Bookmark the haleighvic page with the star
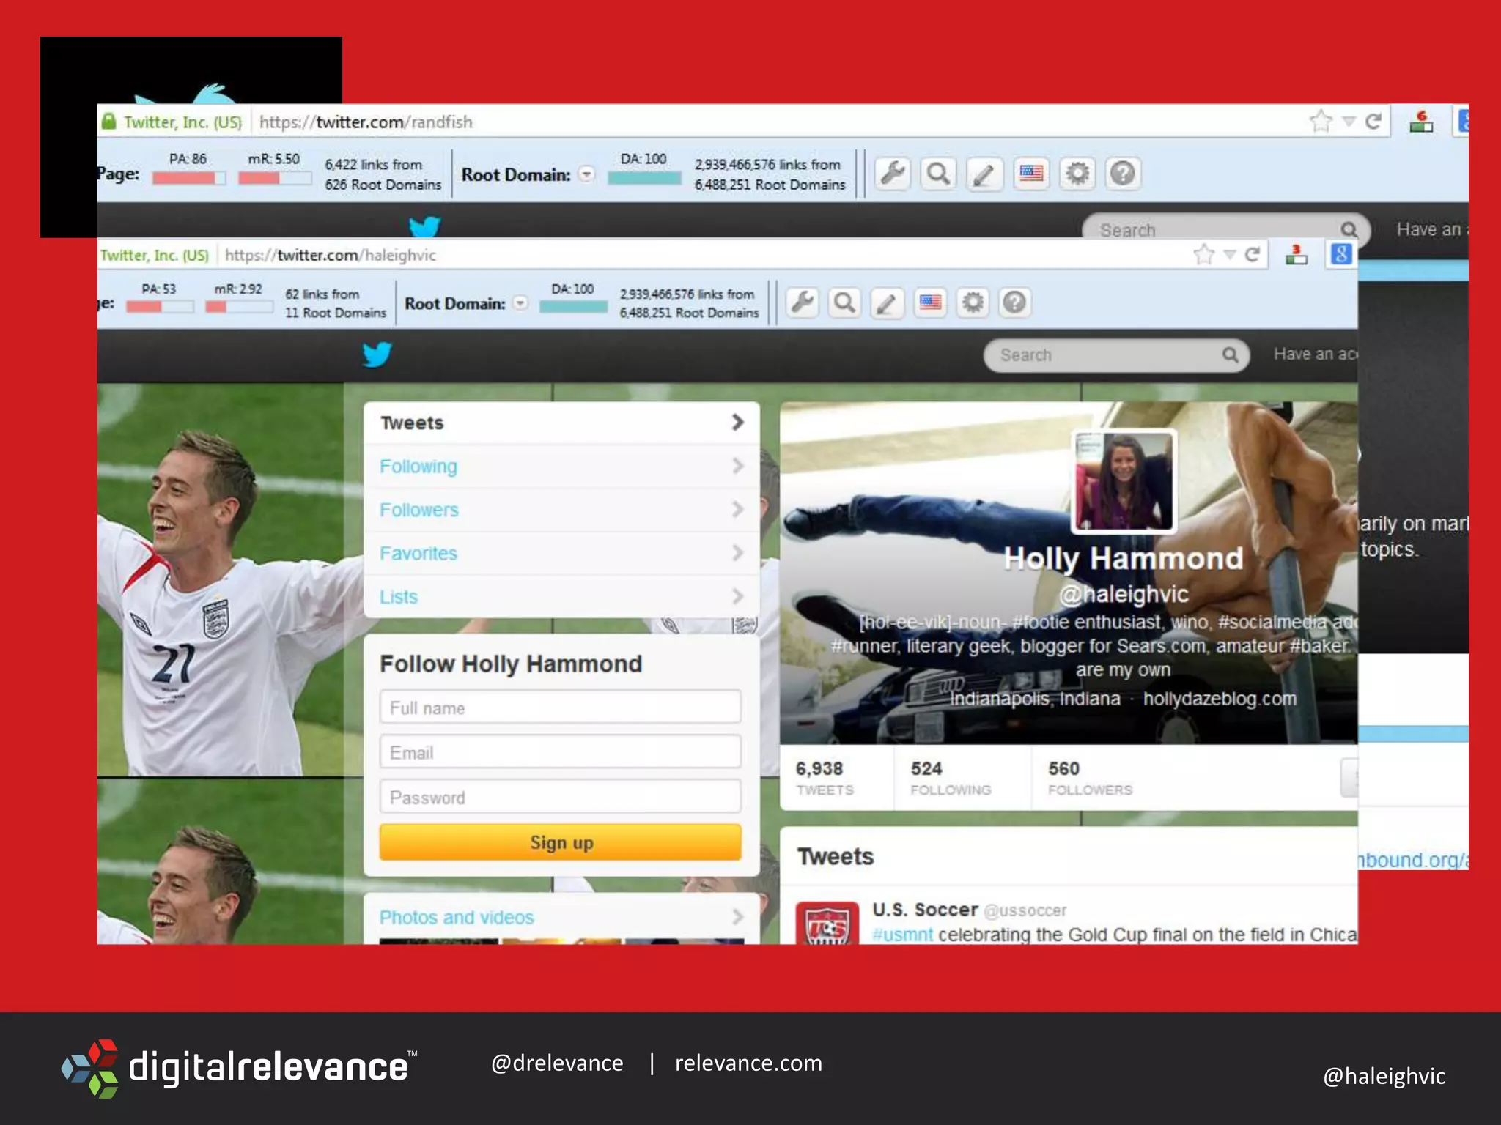Screen dimensions: 1501x1125 point(1203,254)
